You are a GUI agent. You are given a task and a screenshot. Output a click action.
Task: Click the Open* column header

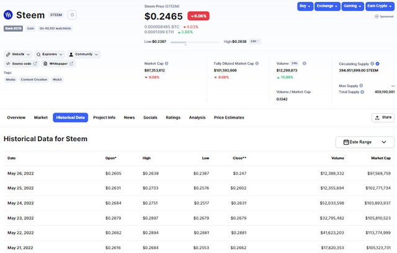(x=110, y=158)
